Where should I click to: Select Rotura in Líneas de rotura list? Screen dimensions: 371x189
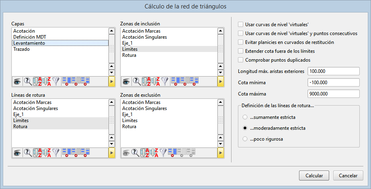60,127
